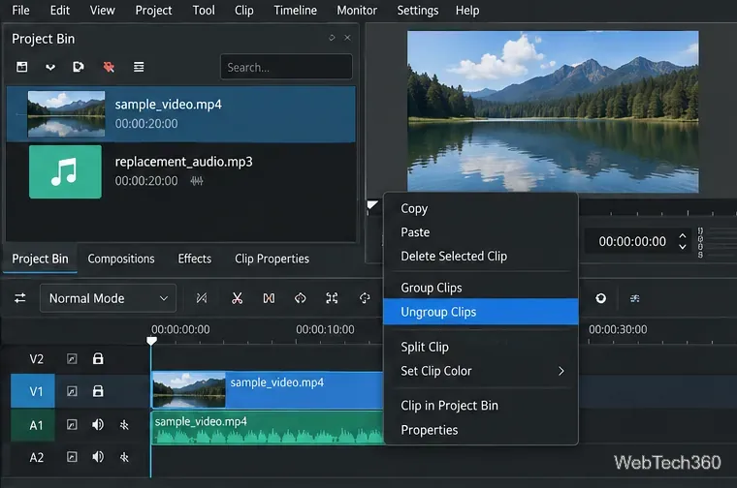Click the fit zoom to project icon
Viewport: 737px width, 488px height.
[332, 298]
